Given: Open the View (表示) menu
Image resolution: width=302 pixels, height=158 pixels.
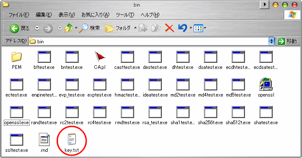Looking at the screenshot, I should pyautogui.click(x=67, y=15).
